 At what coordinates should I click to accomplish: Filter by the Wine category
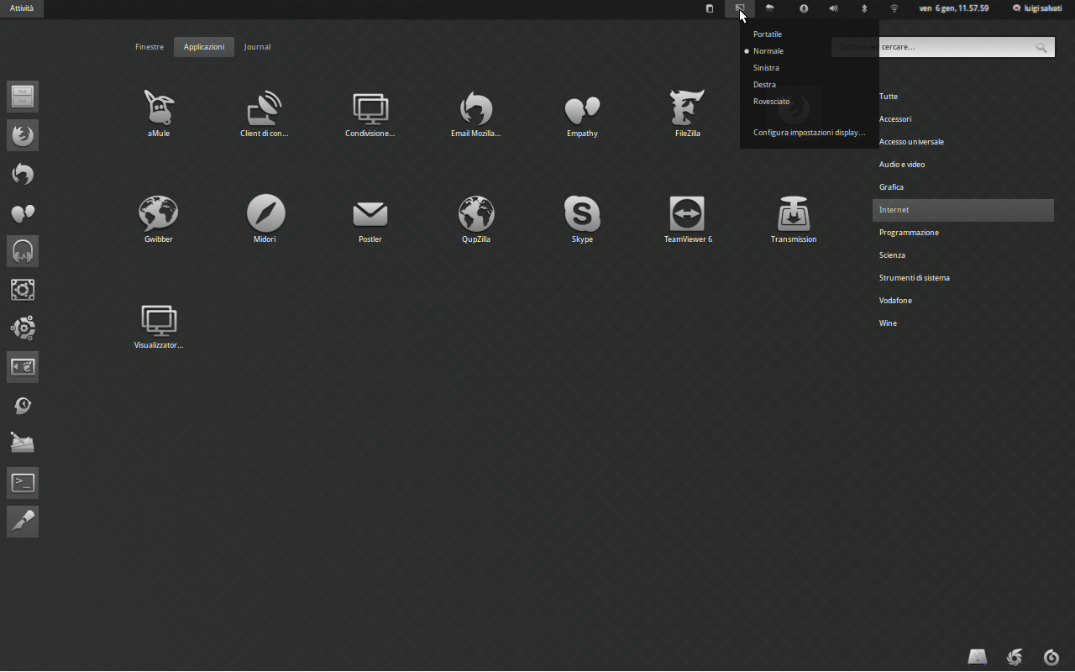[963, 323]
